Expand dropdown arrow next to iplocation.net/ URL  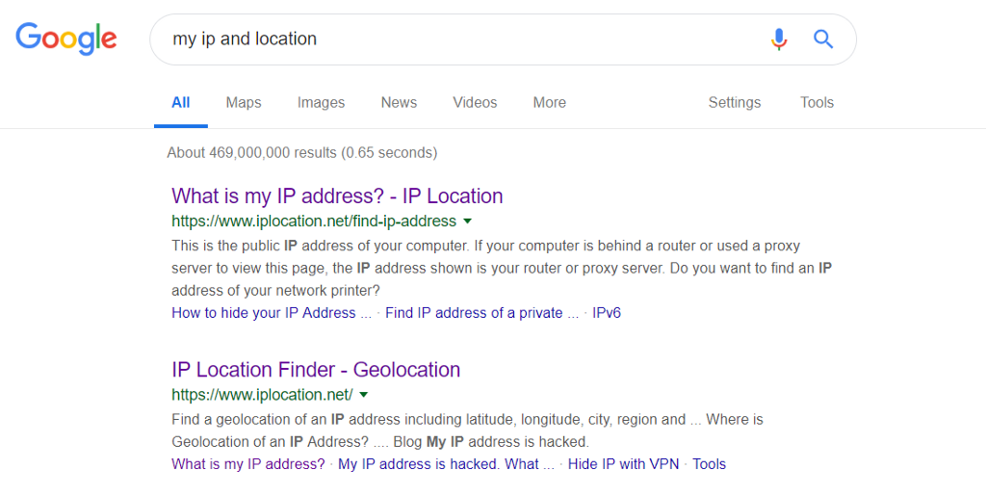[364, 395]
